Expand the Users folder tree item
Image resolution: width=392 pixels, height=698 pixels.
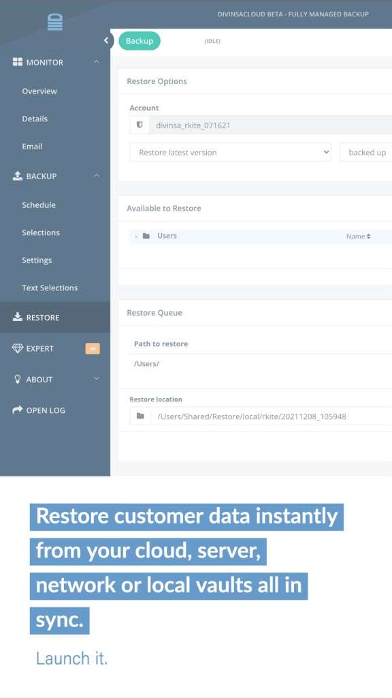(136, 237)
